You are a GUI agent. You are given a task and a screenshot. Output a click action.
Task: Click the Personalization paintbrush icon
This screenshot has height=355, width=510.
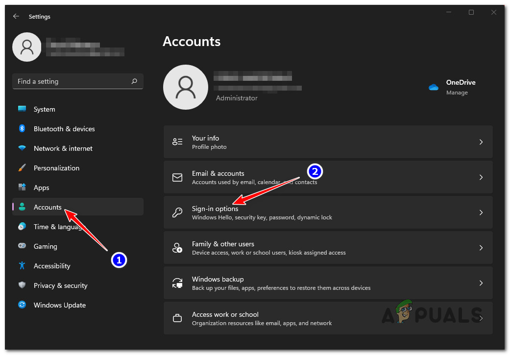pyautogui.click(x=22, y=168)
